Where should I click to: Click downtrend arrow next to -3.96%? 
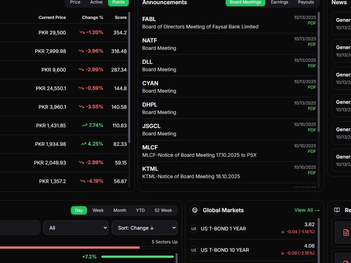(81, 51)
